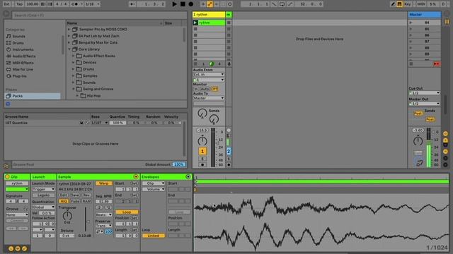Toggle the Linked envelope loop button
The height and width of the screenshot is (254, 453).
click(153, 236)
